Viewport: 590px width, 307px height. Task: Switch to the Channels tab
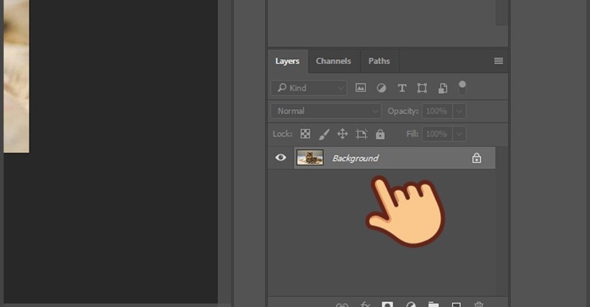pos(333,61)
